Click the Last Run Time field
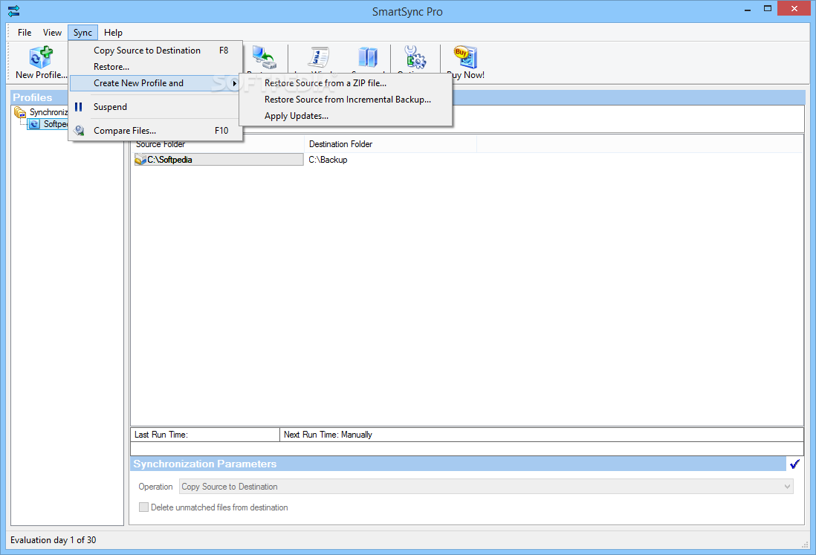The image size is (816, 555). tap(205, 435)
